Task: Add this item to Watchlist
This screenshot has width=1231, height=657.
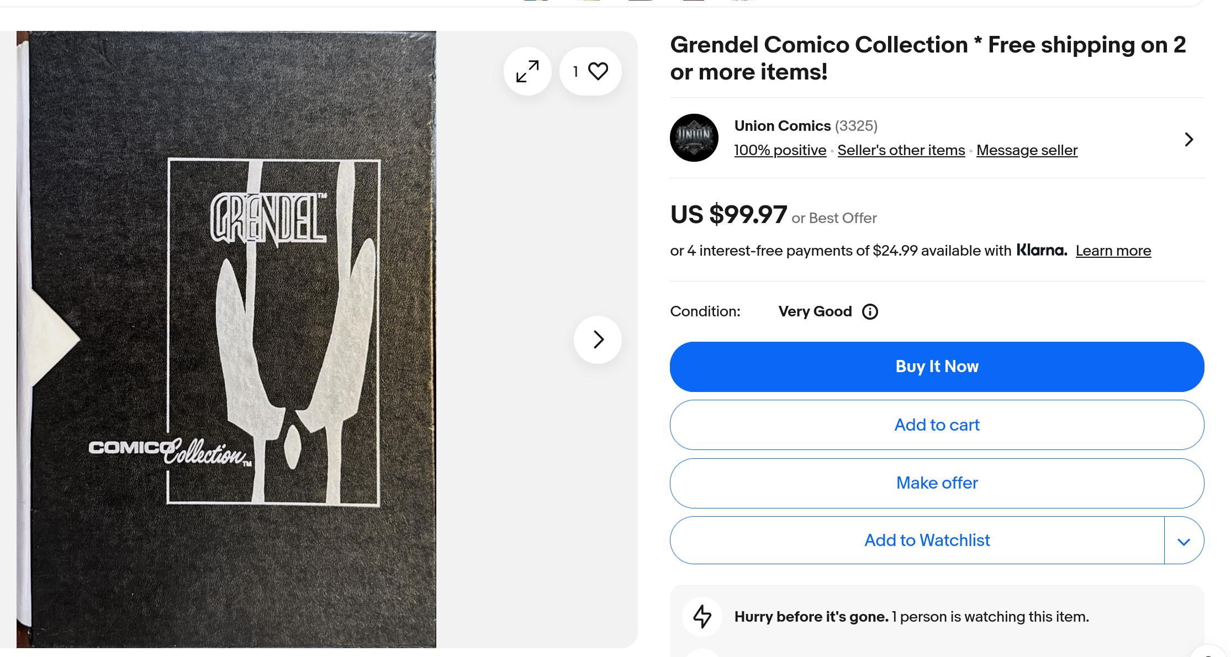Action: 927,541
